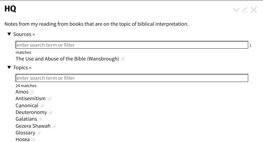Focus the Sources search filter field
Screen dimensions: 263x142
tap(132, 45)
